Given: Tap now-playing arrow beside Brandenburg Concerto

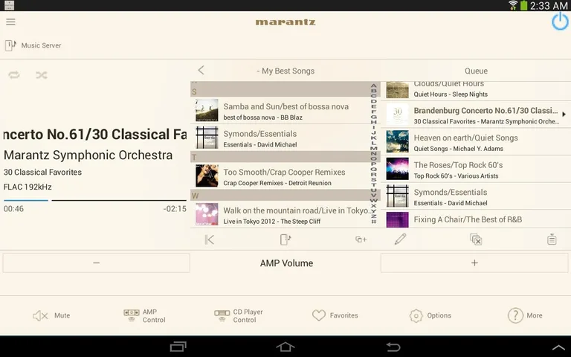Looking at the screenshot, I should click(564, 115).
